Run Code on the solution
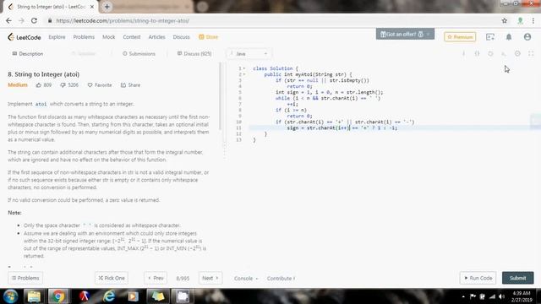 click(478, 278)
